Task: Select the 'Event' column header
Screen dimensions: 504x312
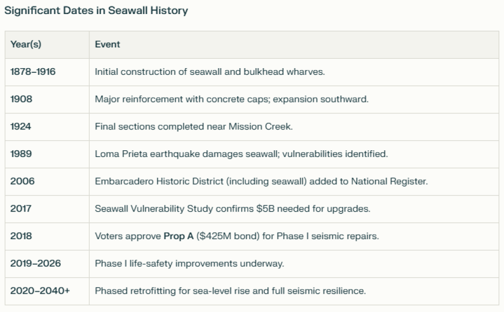Action: 294,45
